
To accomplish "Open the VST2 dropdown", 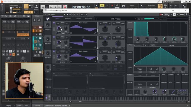I will 84,15.
